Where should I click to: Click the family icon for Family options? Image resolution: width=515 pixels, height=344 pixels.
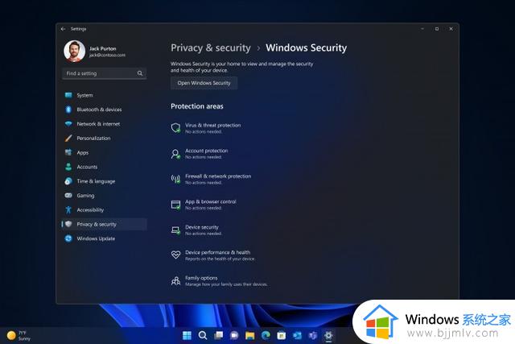175,281
